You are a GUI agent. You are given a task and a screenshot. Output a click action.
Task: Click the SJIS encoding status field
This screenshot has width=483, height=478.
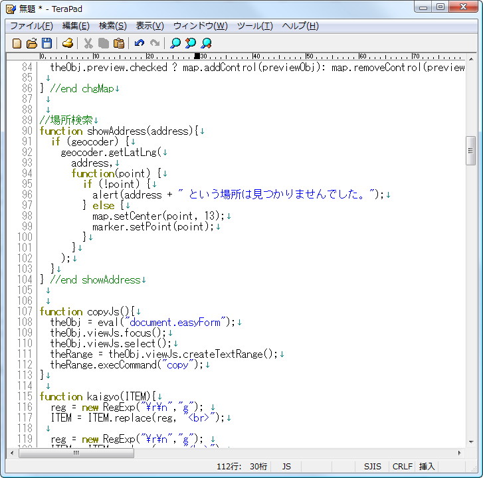[373, 466]
